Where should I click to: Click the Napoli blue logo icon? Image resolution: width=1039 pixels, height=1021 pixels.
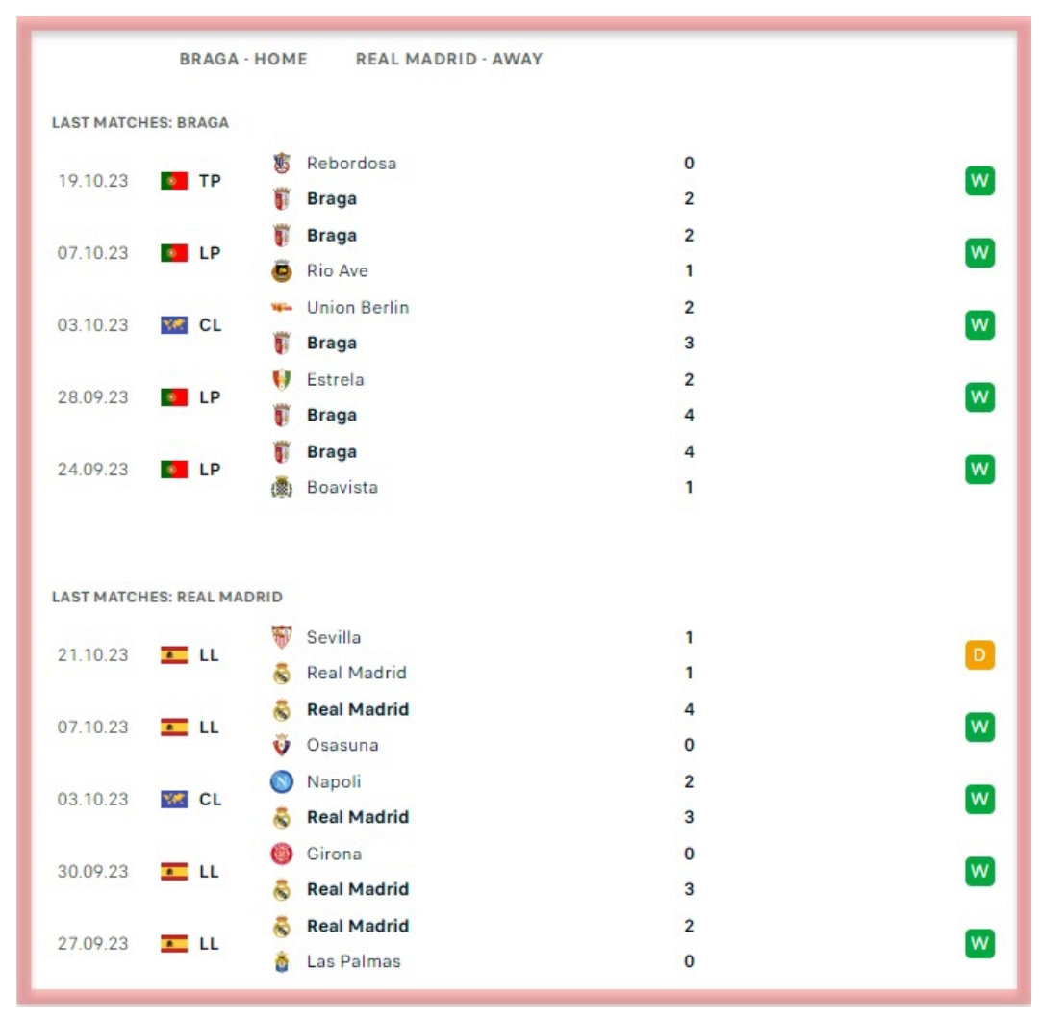pos(281,782)
